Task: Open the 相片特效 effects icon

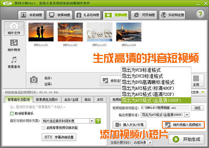Action: pos(14,43)
